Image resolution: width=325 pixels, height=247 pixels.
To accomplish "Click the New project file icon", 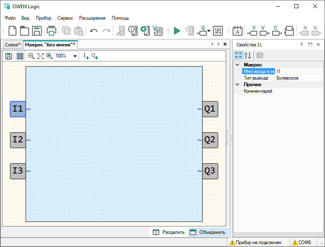I will [x=13, y=31].
